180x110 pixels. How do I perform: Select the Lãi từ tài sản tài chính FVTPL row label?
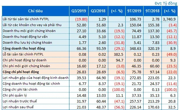(x=26, y=19)
